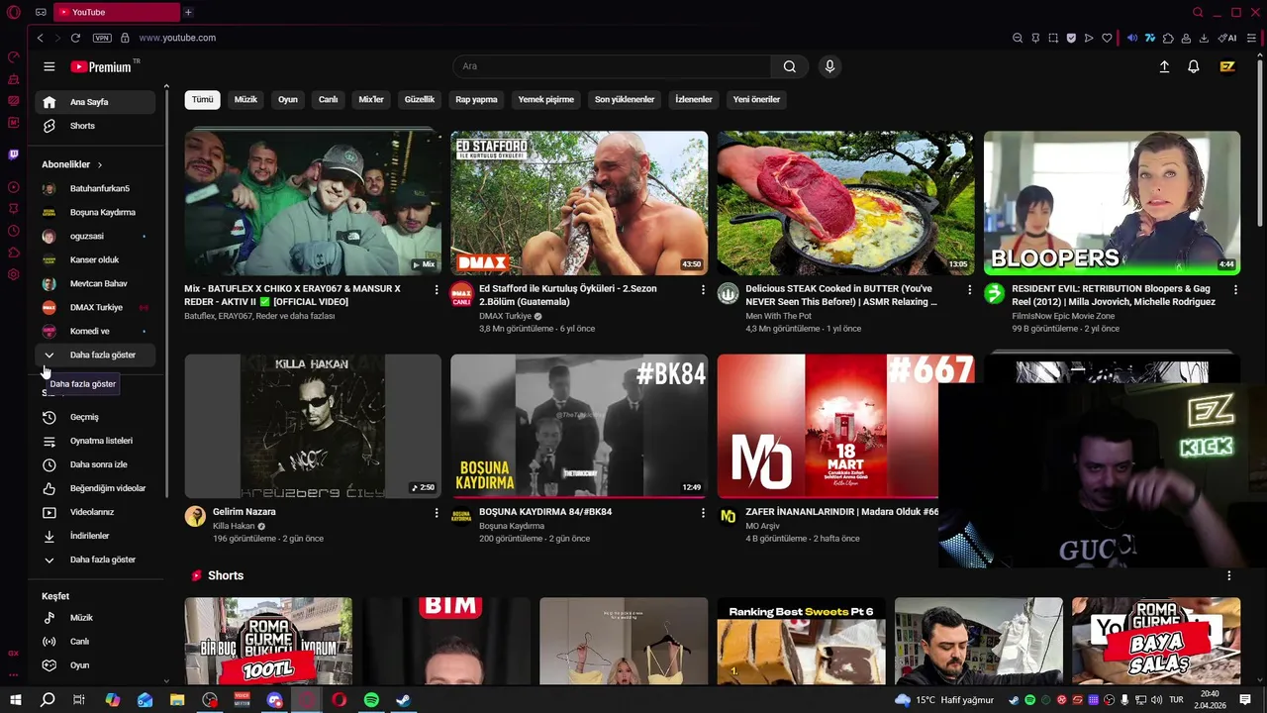
Task: Open the weather widget 15°C Hafif yağmur
Action: 943,700
